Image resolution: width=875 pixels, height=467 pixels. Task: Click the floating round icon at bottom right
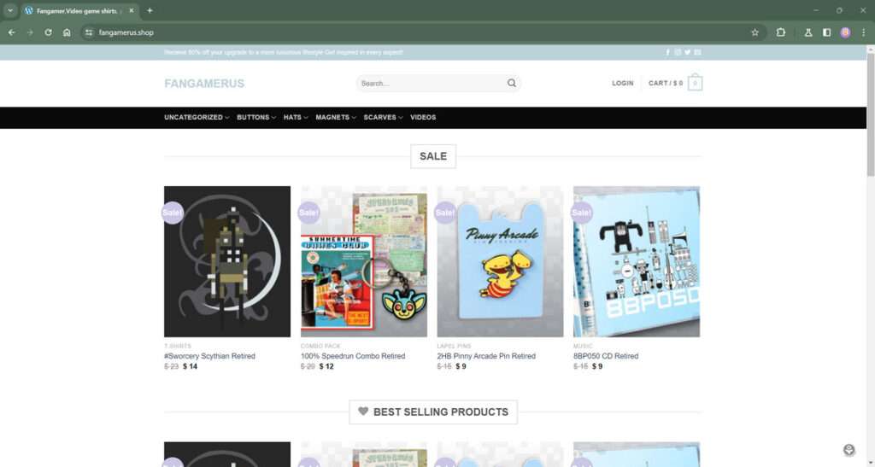click(x=849, y=450)
